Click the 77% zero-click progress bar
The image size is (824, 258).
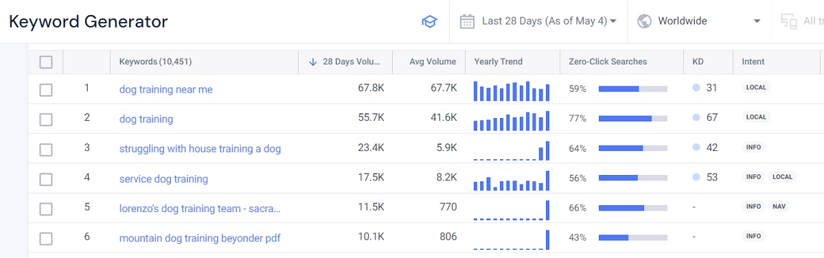(x=633, y=118)
